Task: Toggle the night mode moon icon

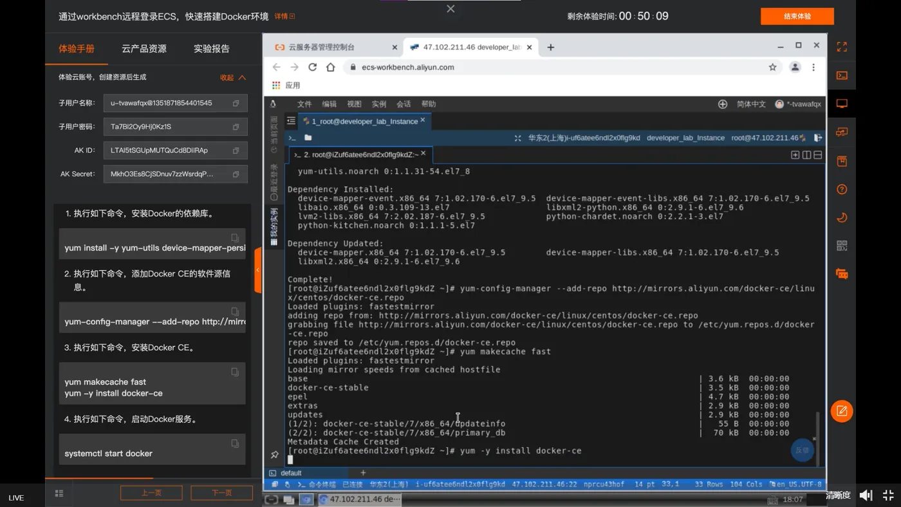Action: click(842, 217)
